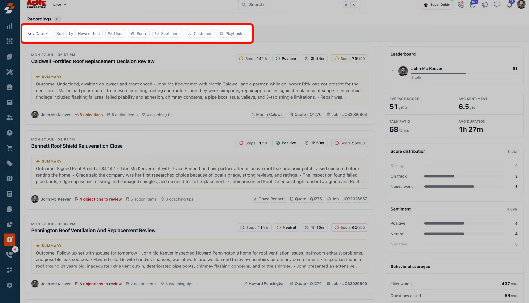Open the dashboard grid sidebar icon
Viewport: 529px width, 303px height.
click(x=10, y=41)
